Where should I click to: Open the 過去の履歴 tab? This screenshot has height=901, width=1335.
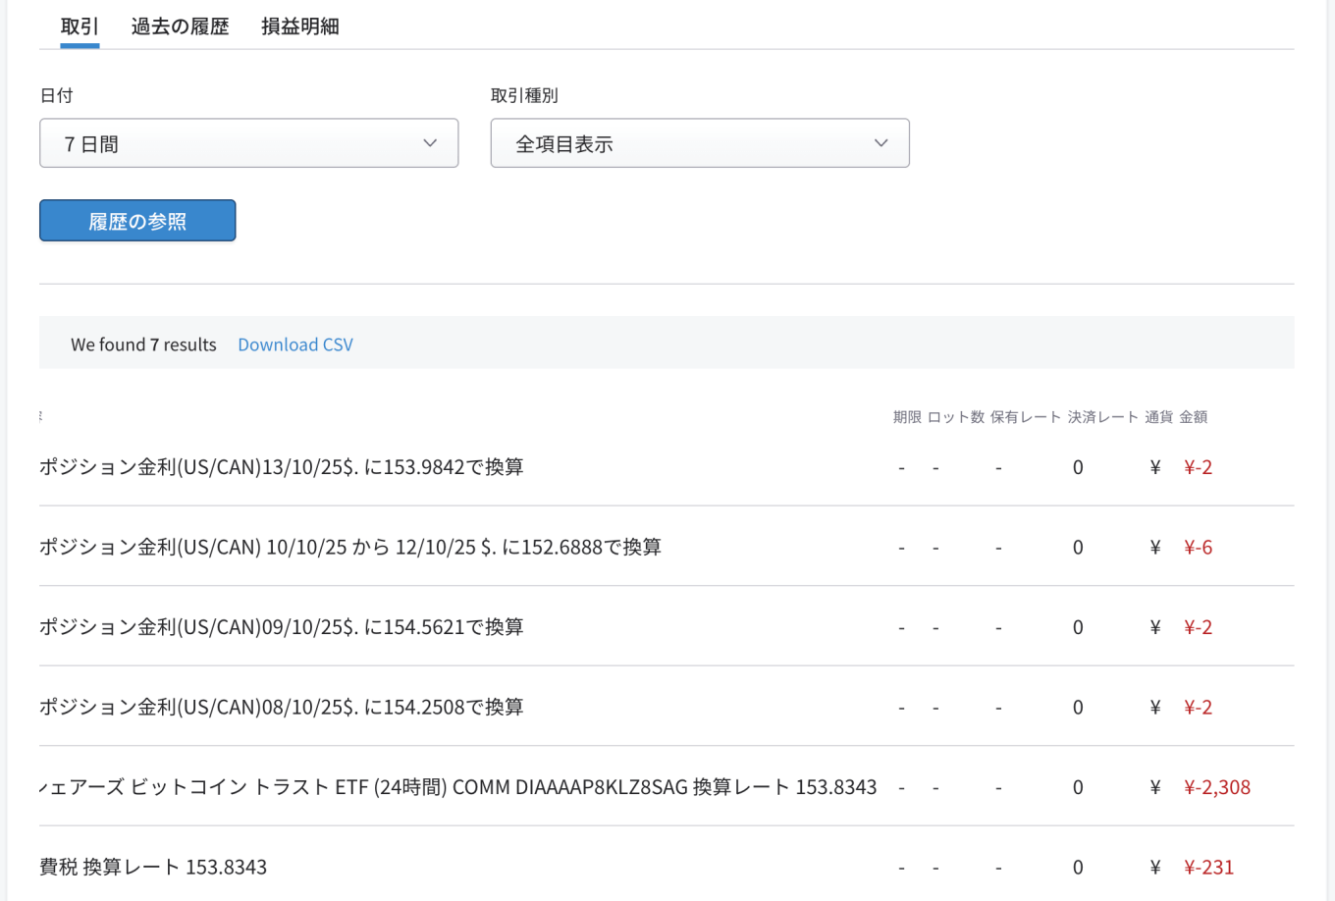(180, 26)
